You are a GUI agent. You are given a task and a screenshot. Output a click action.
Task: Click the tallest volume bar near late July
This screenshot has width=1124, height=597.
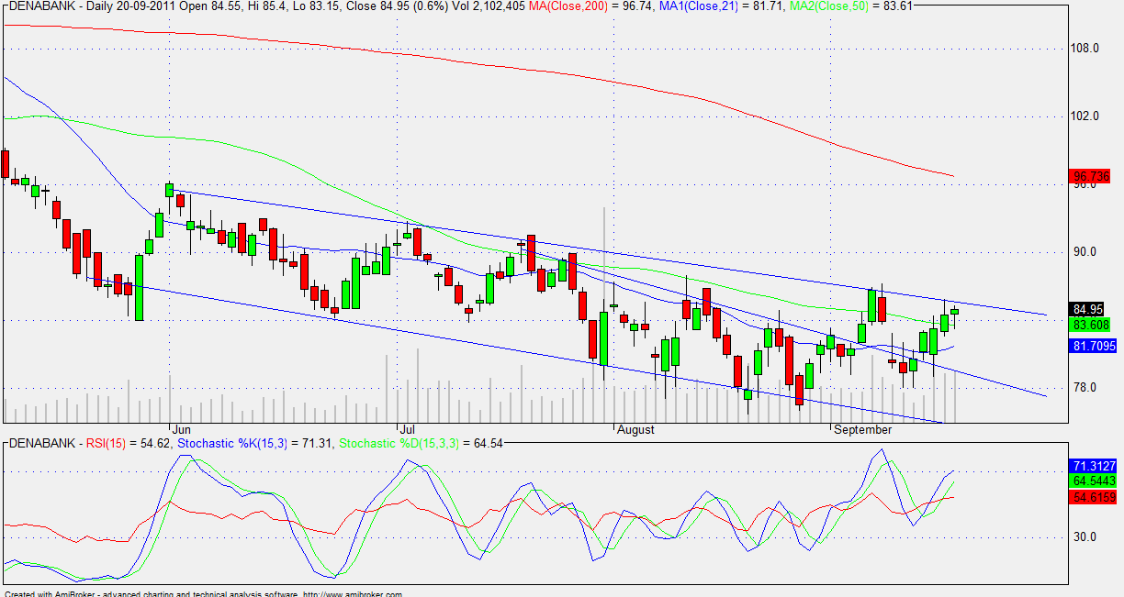tap(603, 314)
